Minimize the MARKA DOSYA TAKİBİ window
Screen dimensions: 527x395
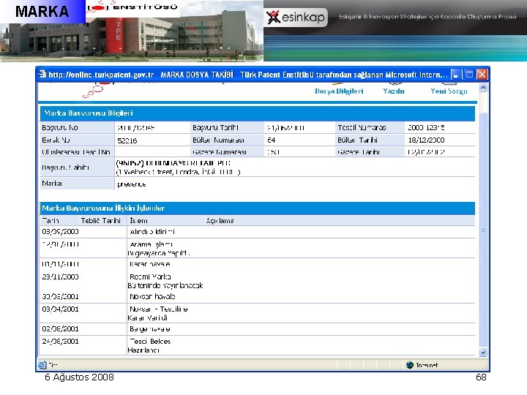point(455,74)
